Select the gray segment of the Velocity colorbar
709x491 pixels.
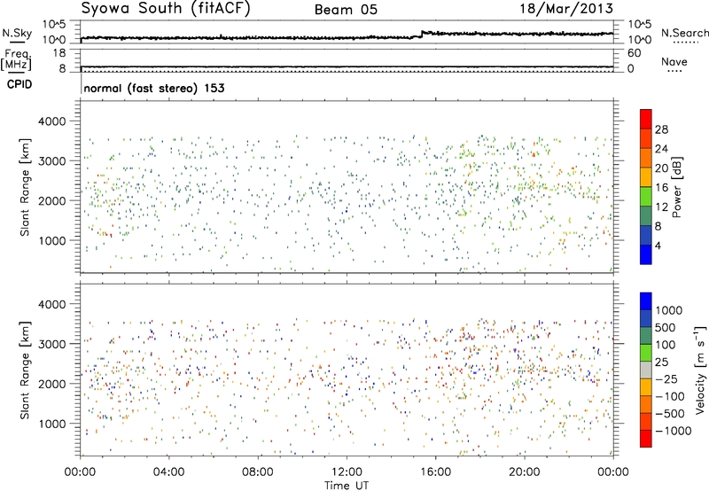pyautogui.click(x=646, y=370)
